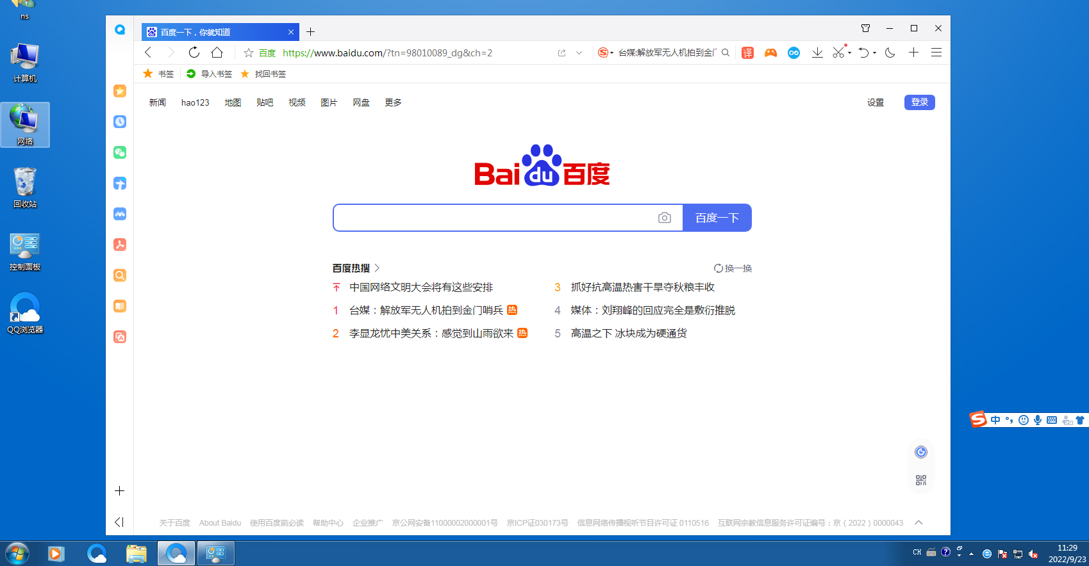
Task: Click the scissors screenshot tool
Action: point(838,53)
